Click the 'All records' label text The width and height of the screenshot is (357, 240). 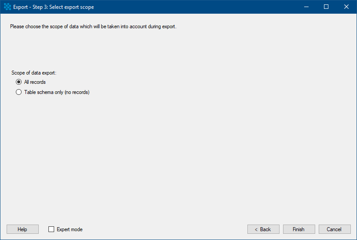tap(35, 82)
